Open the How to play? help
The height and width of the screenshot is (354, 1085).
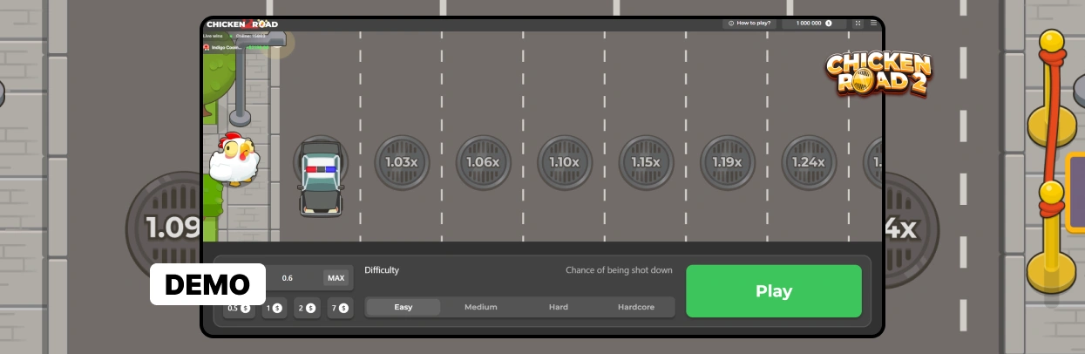pos(750,24)
